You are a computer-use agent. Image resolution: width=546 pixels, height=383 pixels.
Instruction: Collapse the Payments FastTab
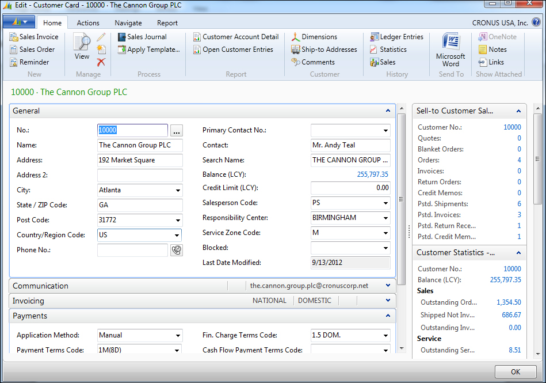click(x=388, y=316)
